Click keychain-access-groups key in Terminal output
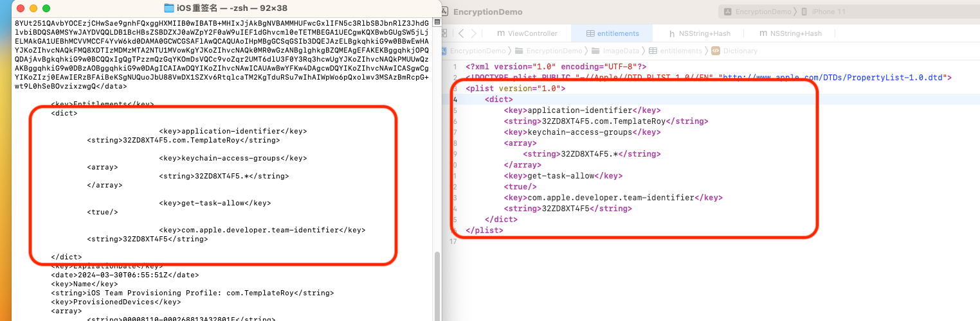Viewport: 980px width, 321px height. tap(233, 158)
